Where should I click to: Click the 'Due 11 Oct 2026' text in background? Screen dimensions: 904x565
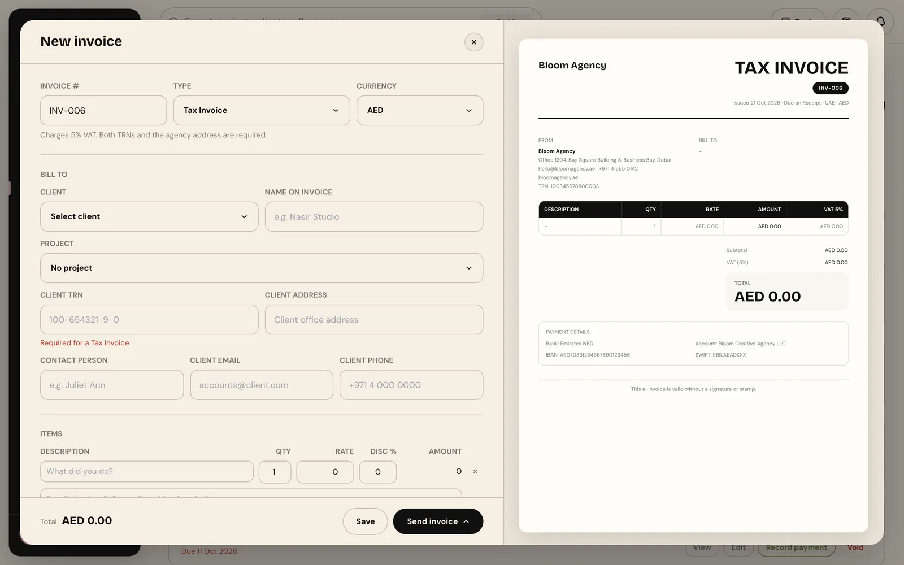pos(209,551)
